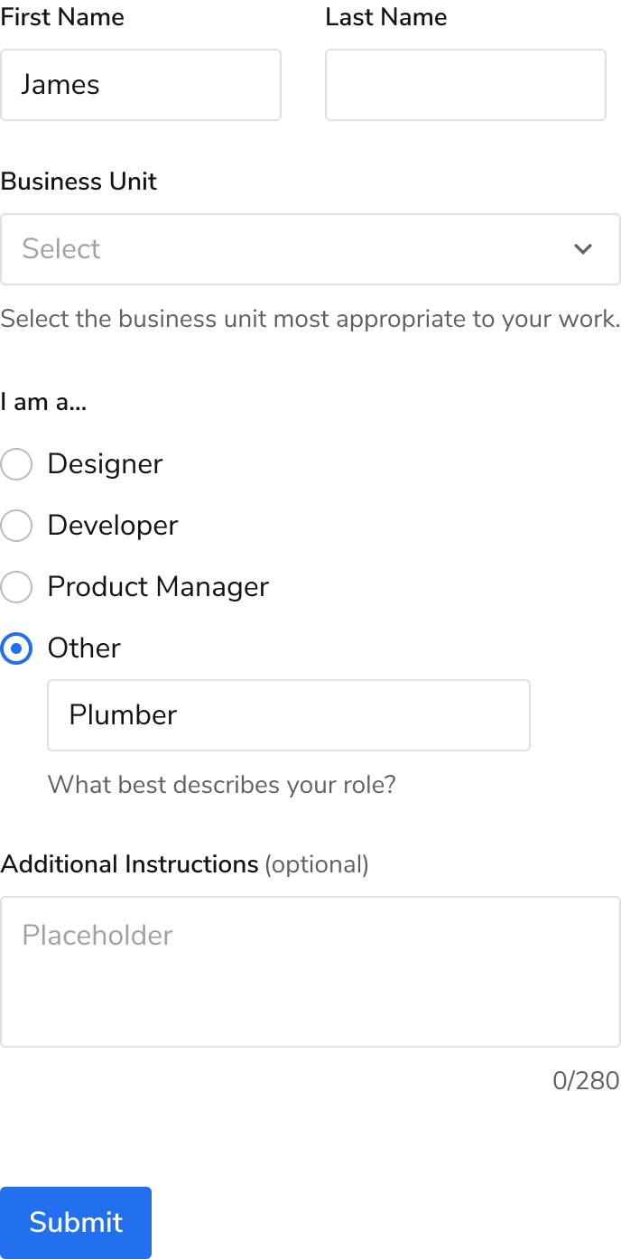Click the I am a... section label
The image size is (621, 1259).
43,402
